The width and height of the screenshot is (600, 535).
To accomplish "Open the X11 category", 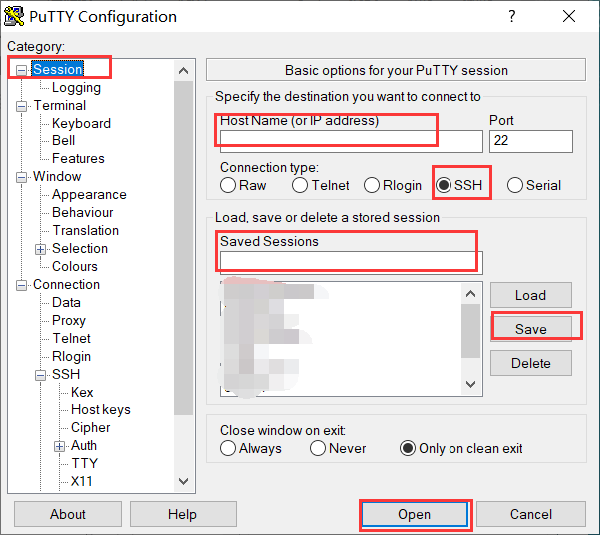I will click(x=82, y=481).
